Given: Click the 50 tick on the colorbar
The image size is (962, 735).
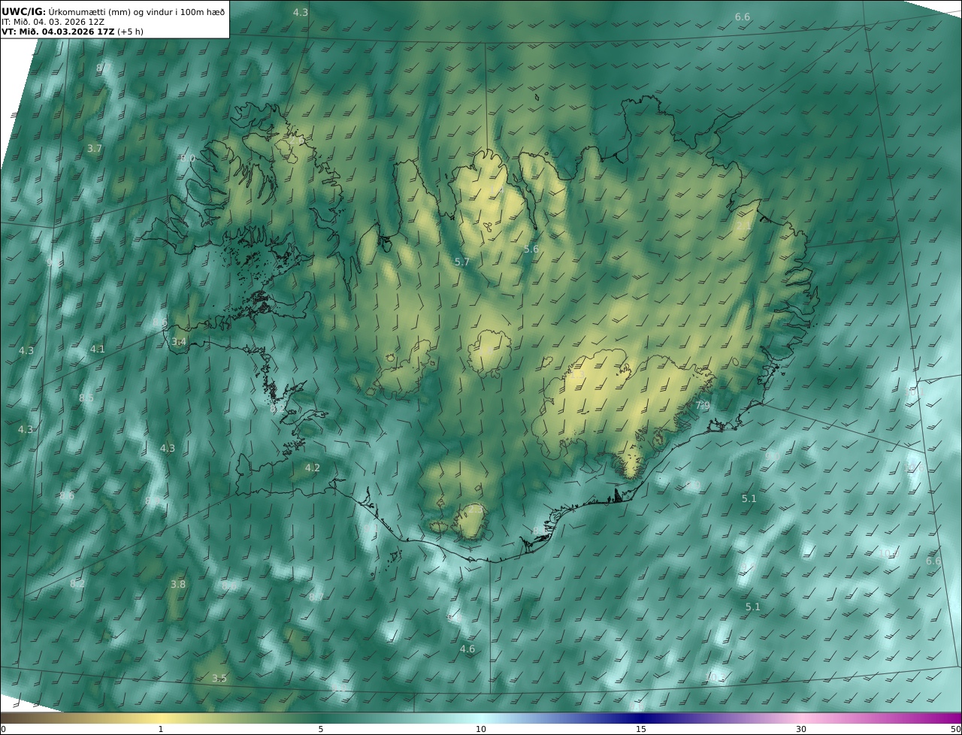Looking at the screenshot, I should click(955, 729).
